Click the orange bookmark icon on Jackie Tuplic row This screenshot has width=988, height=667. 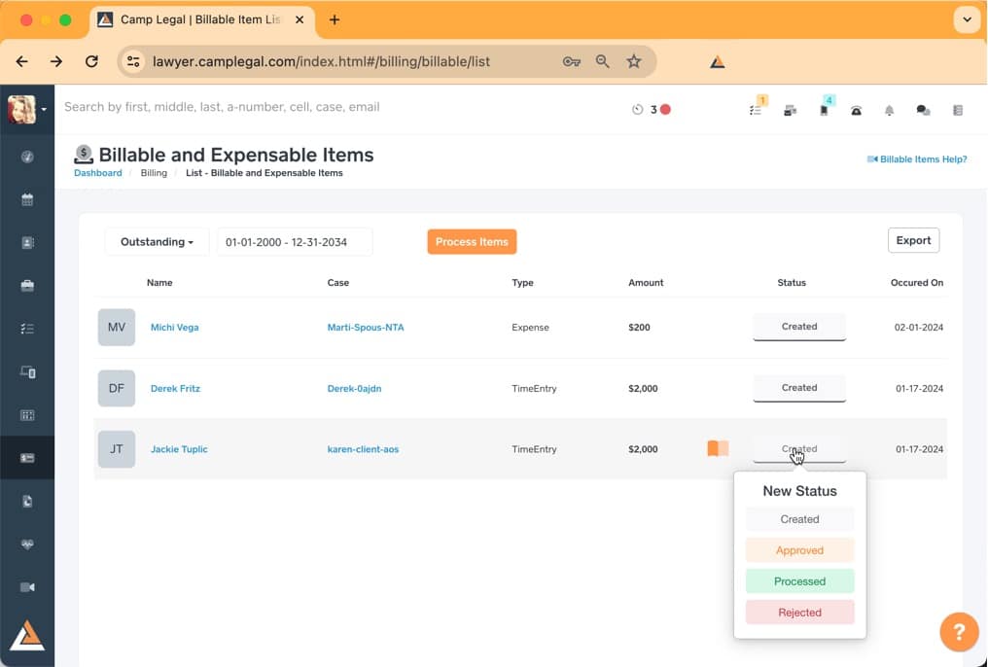pyautogui.click(x=718, y=448)
